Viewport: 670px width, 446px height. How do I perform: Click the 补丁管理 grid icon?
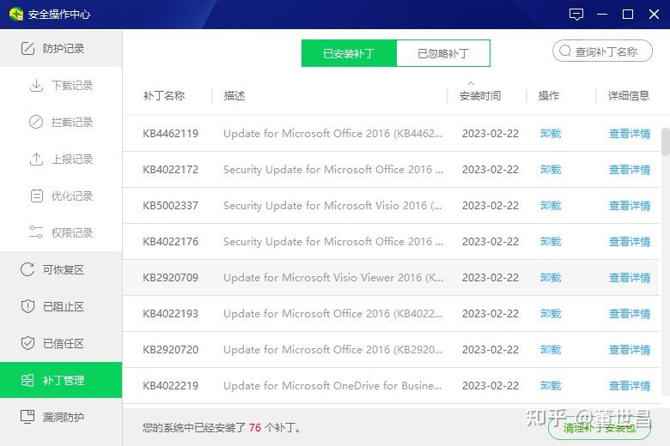[x=27, y=380]
